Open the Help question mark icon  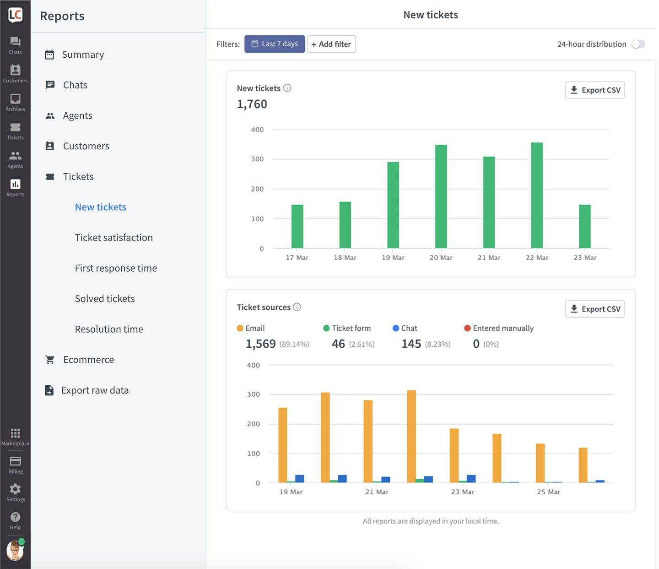(15, 521)
